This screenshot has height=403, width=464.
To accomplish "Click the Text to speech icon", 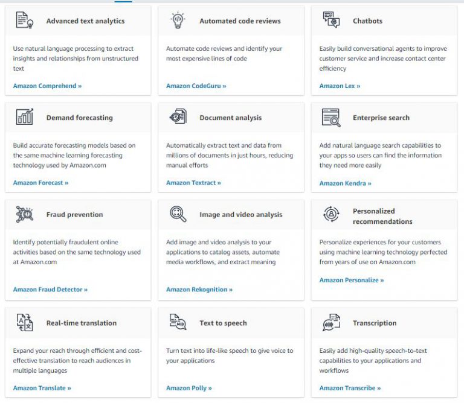I will [x=178, y=322].
